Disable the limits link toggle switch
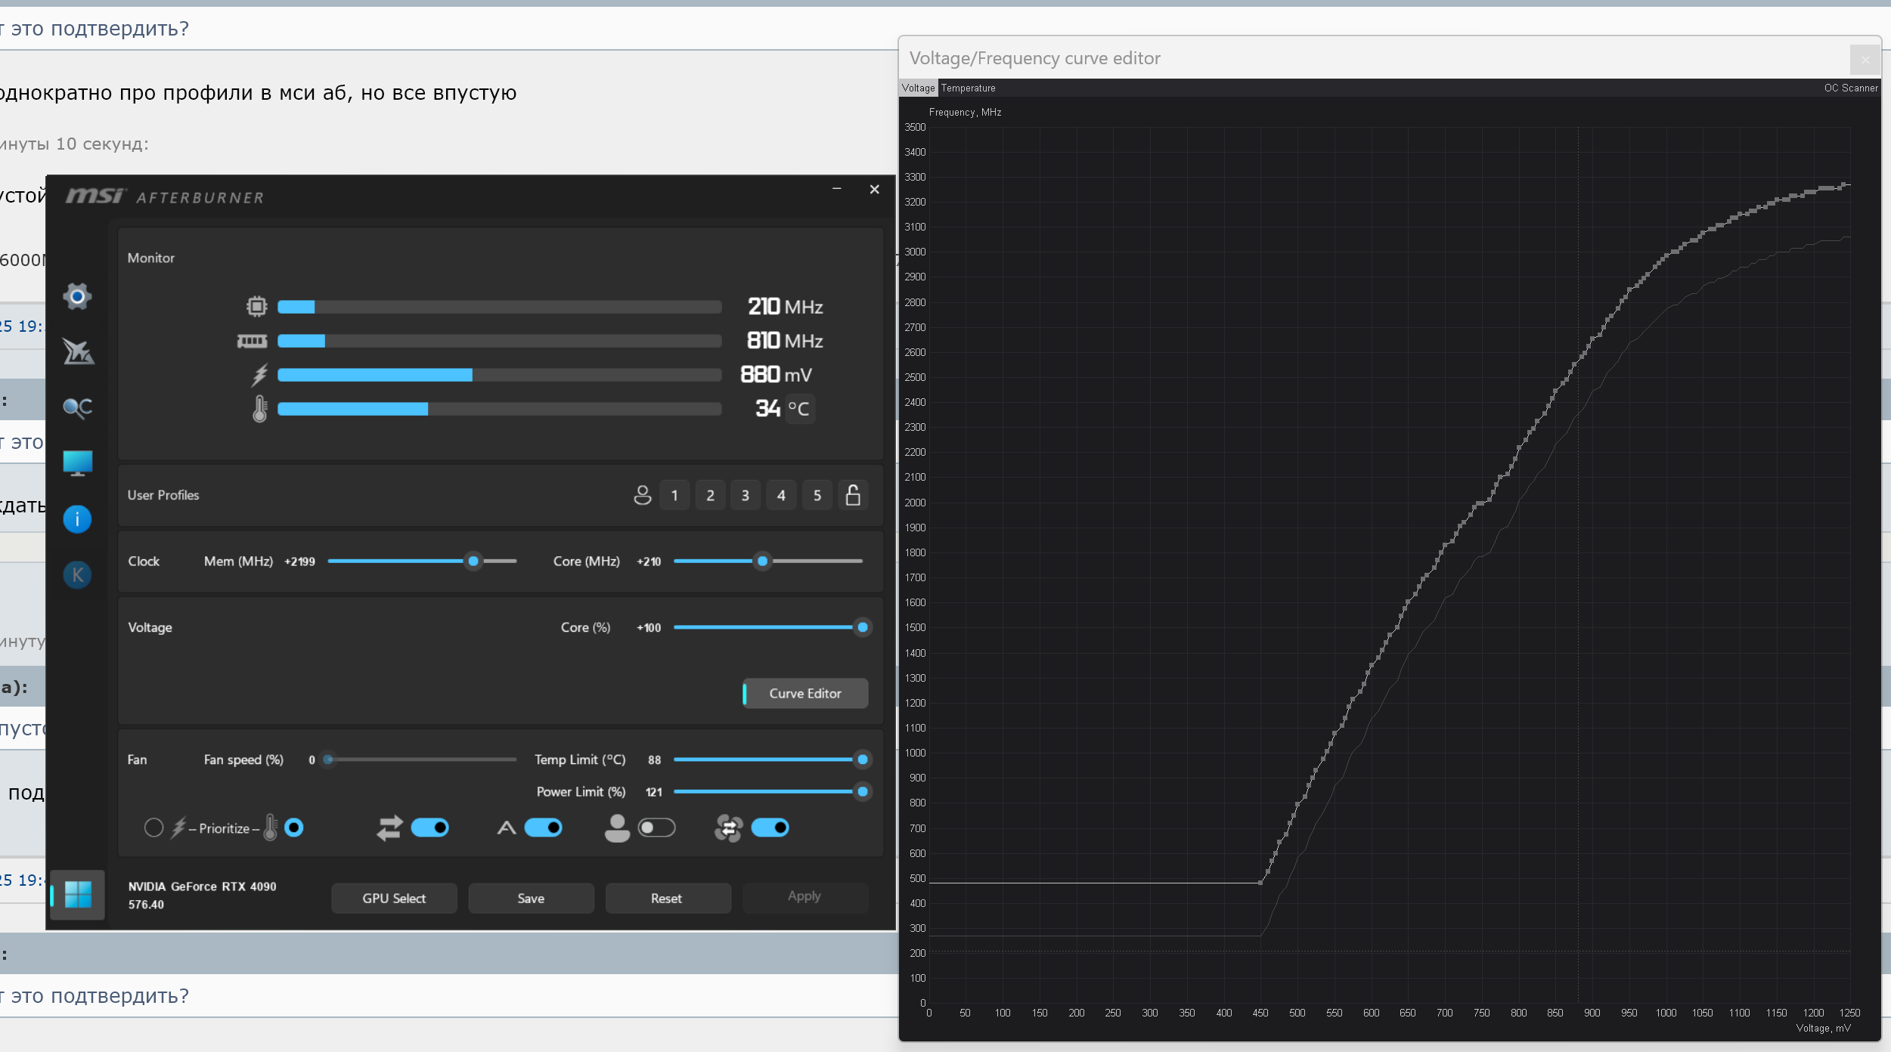 click(x=429, y=828)
